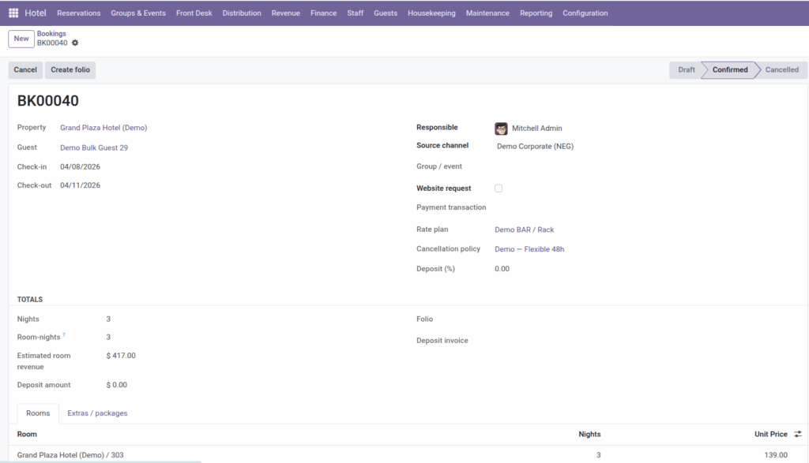Open the Front Desk menu
This screenshot has height=463, width=809.
click(194, 13)
